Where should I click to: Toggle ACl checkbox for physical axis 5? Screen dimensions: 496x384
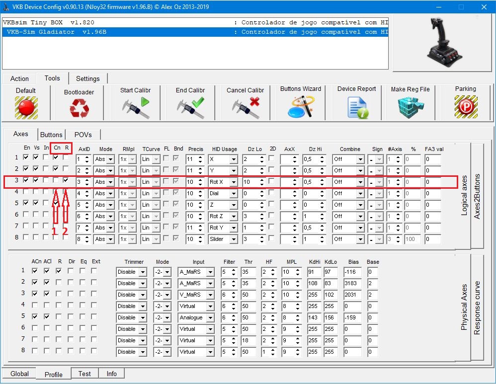click(x=47, y=316)
